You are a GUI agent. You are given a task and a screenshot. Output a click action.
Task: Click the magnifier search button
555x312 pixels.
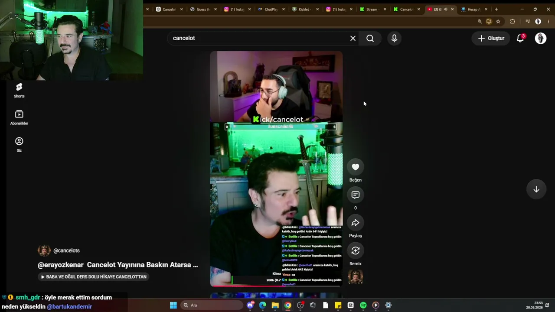click(x=370, y=38)
